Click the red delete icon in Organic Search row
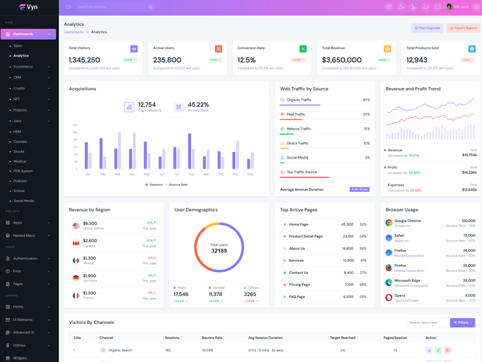Screen dimensions: 482x362 [447, 350]
